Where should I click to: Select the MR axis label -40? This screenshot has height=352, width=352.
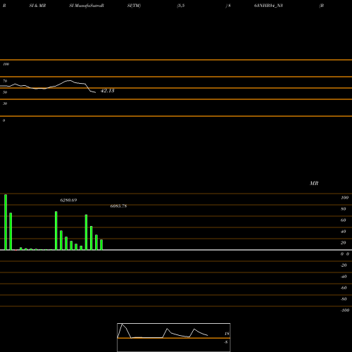pos(344,277)
